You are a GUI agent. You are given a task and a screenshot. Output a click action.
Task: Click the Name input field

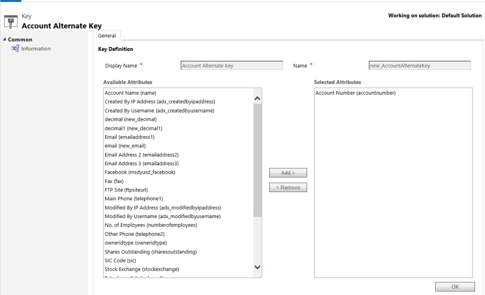pos(418,65)
